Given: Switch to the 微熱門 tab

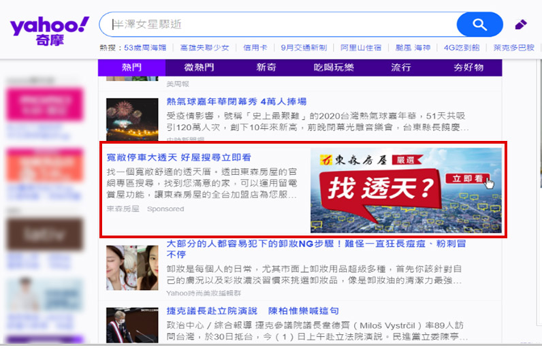Looking at the screenshot, I should click(199, 67).
